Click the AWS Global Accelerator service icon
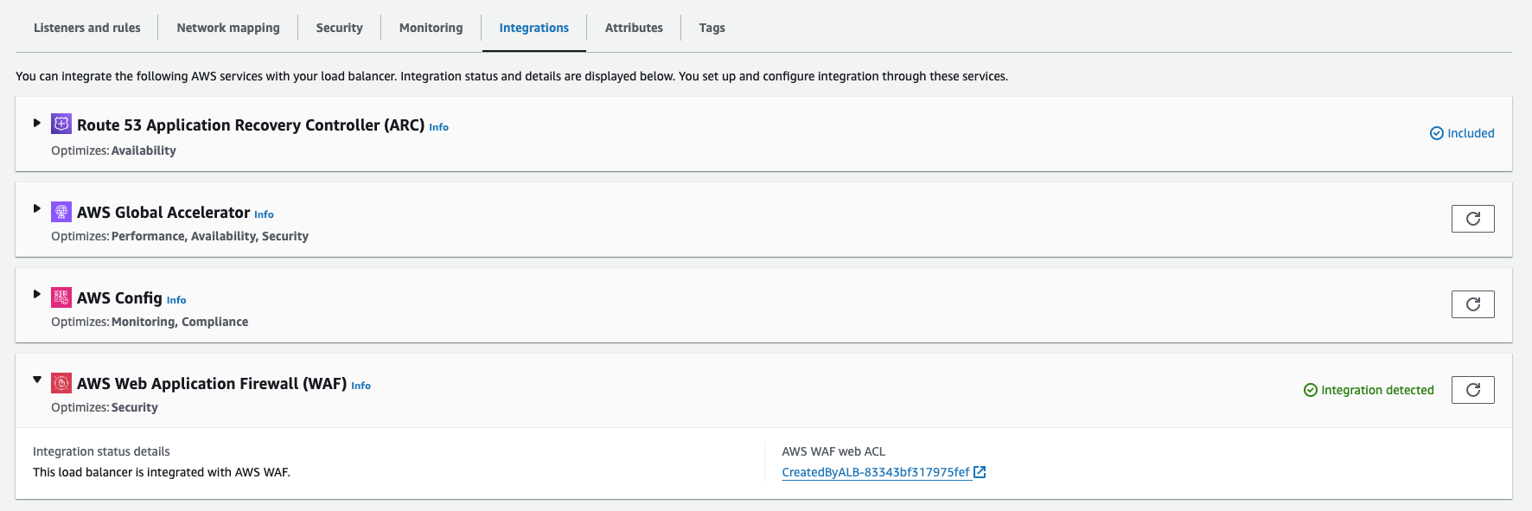Screen dimensions: 1532x511 (x=61, y=211)
